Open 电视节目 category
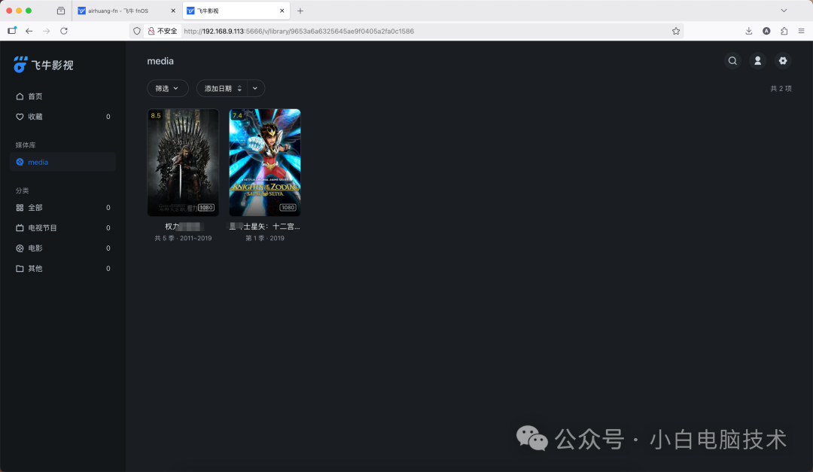This screenshot has width=813, height=472. point(62,227)
